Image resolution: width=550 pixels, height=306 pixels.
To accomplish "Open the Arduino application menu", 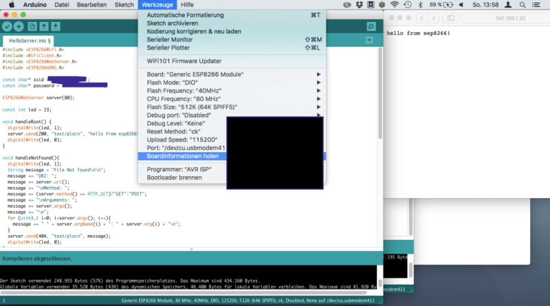I will [x=35, y=5].
